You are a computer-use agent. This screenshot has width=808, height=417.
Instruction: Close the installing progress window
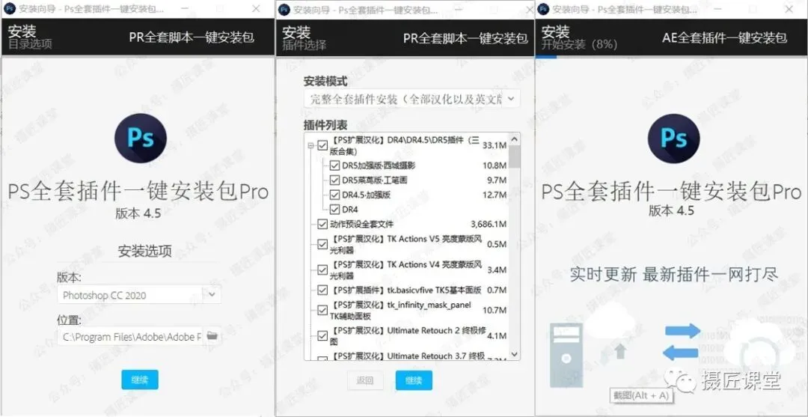click(789, 9)
